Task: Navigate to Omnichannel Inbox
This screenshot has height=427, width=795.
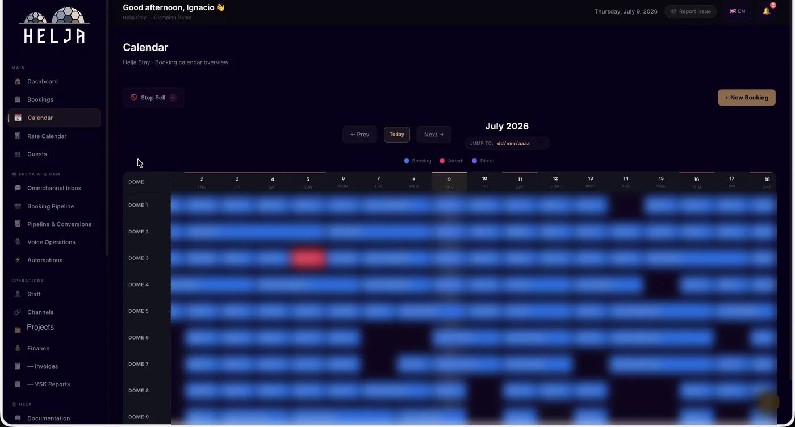Action: coord(54,188)
